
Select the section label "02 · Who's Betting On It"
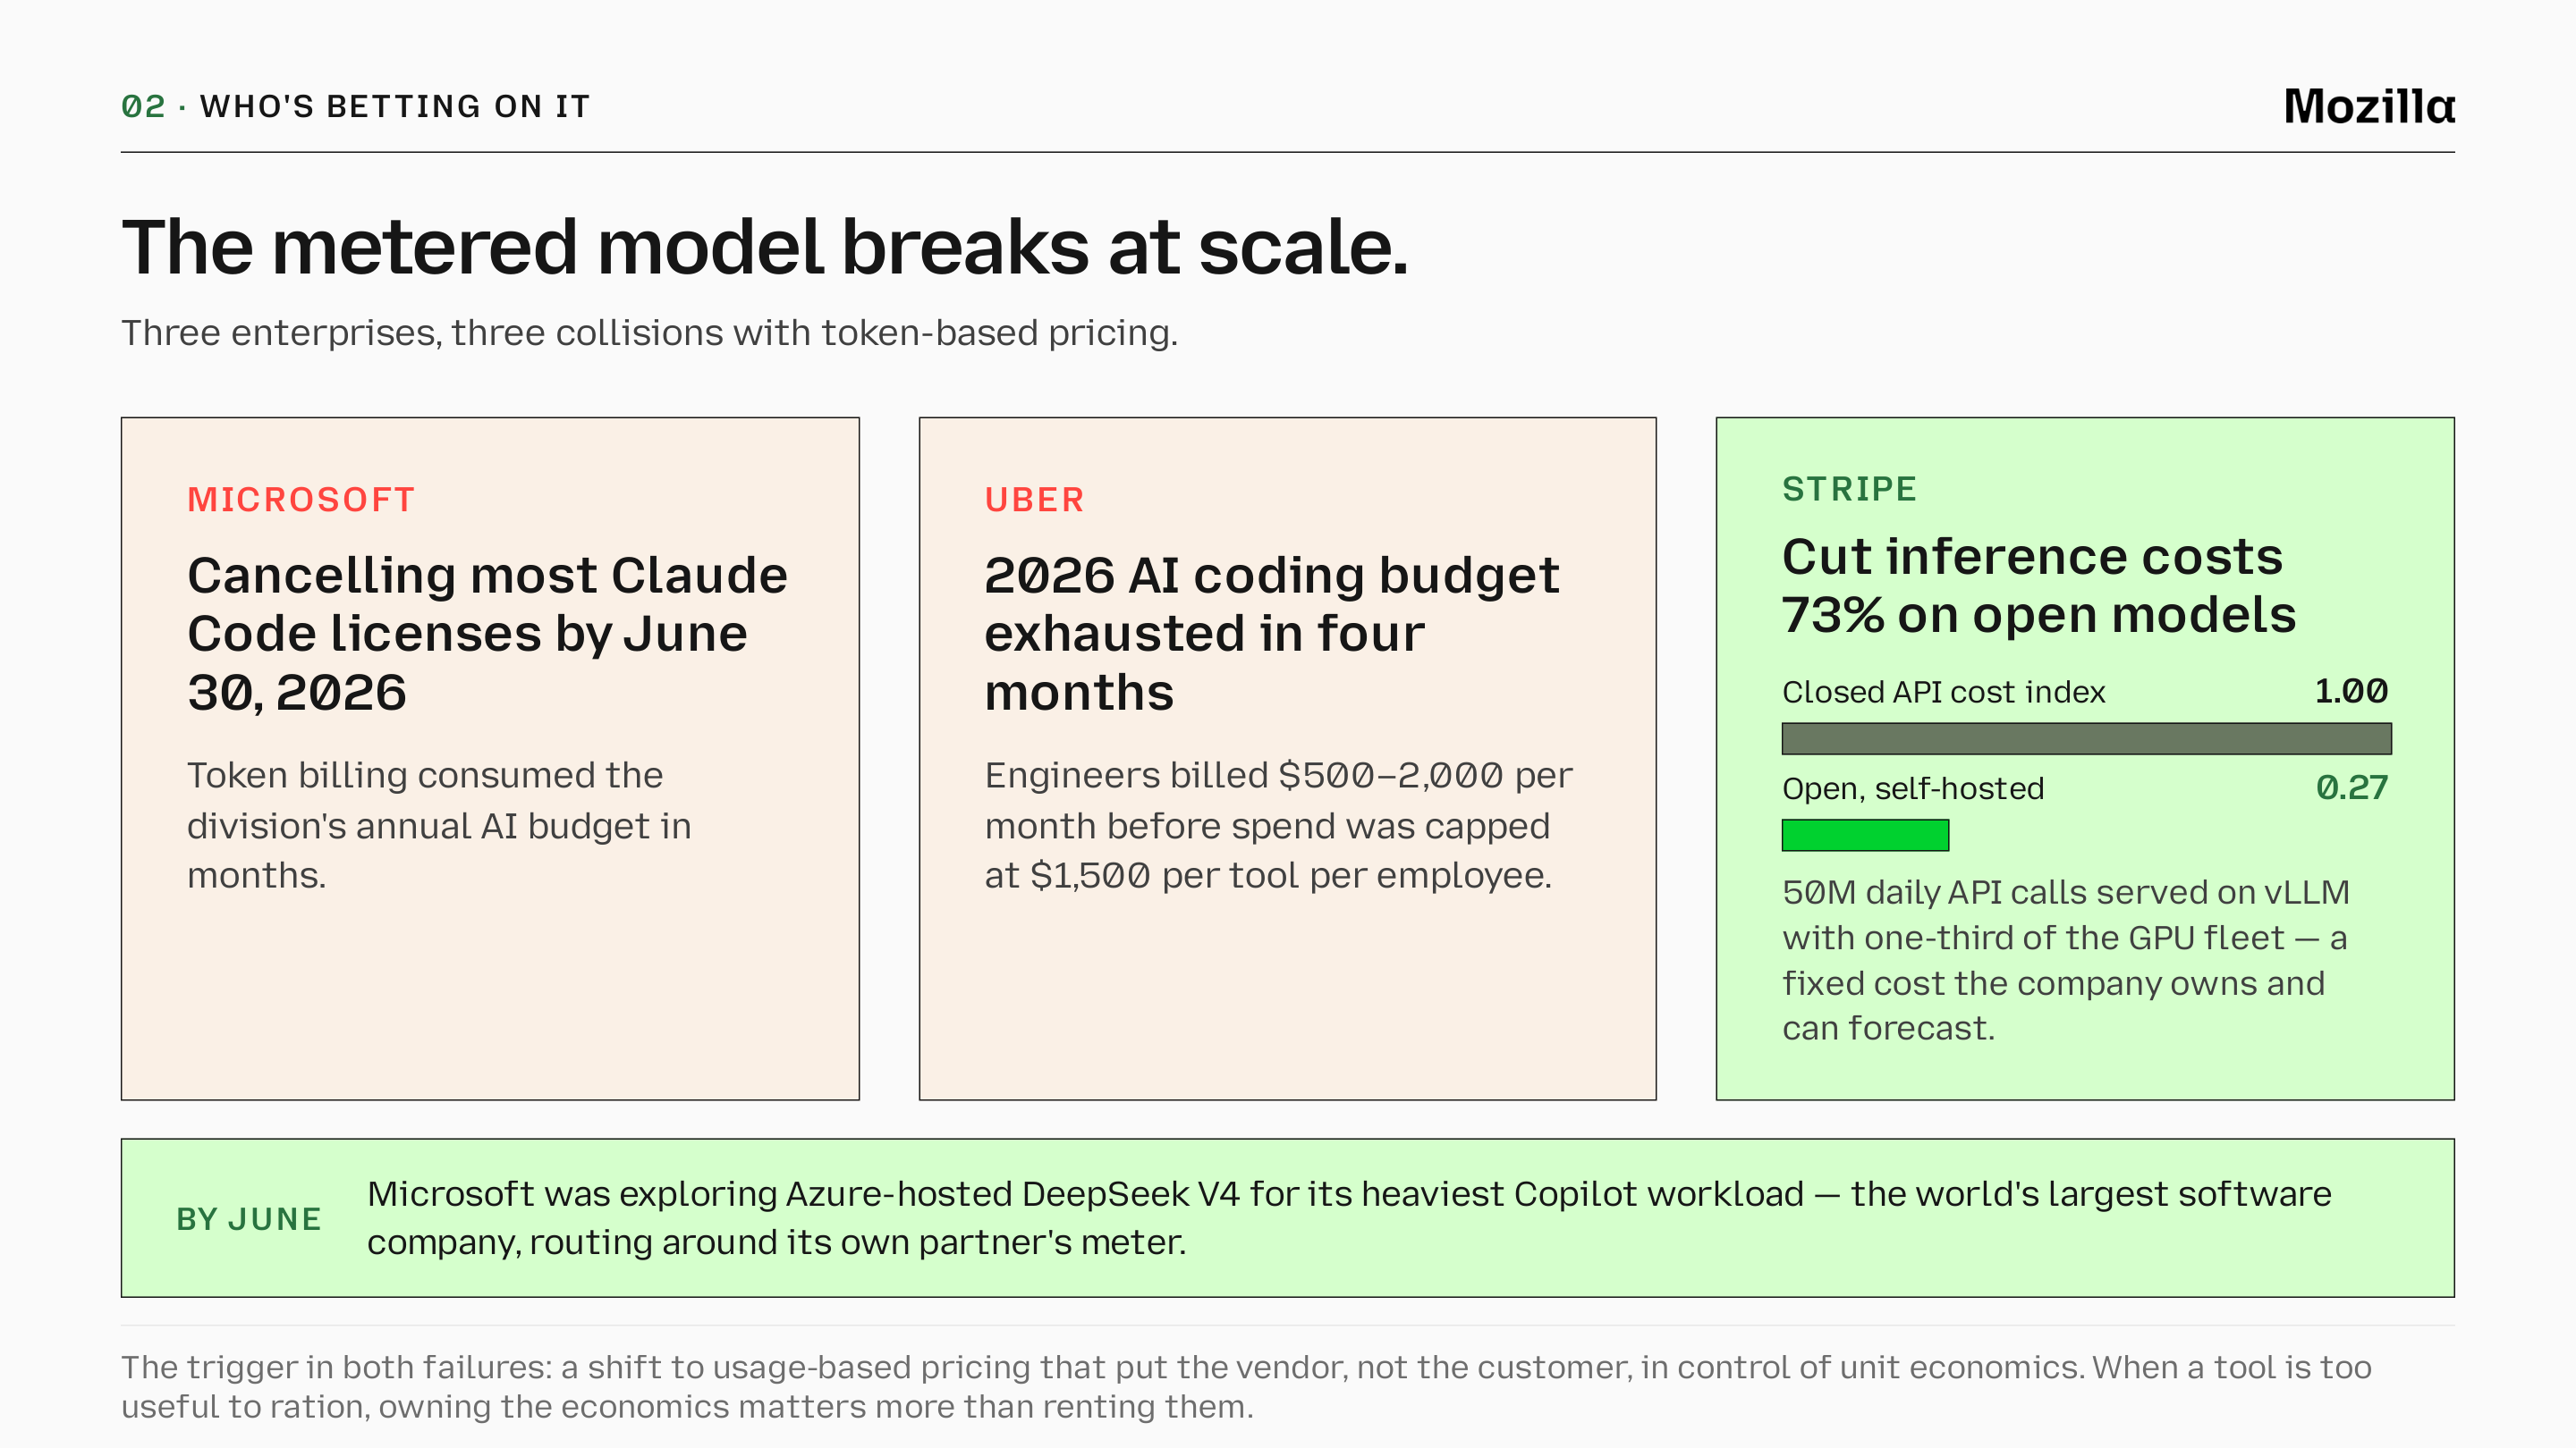[x=356, y=106]
